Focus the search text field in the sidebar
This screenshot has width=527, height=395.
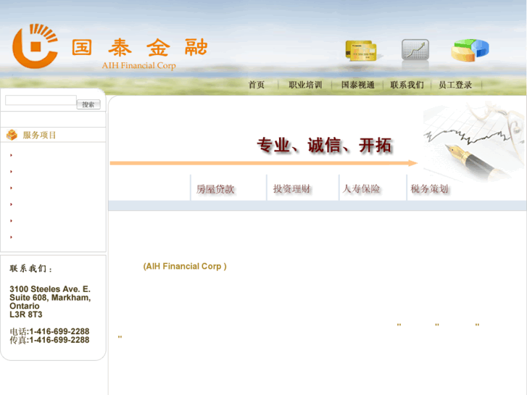tap(41, 100)
